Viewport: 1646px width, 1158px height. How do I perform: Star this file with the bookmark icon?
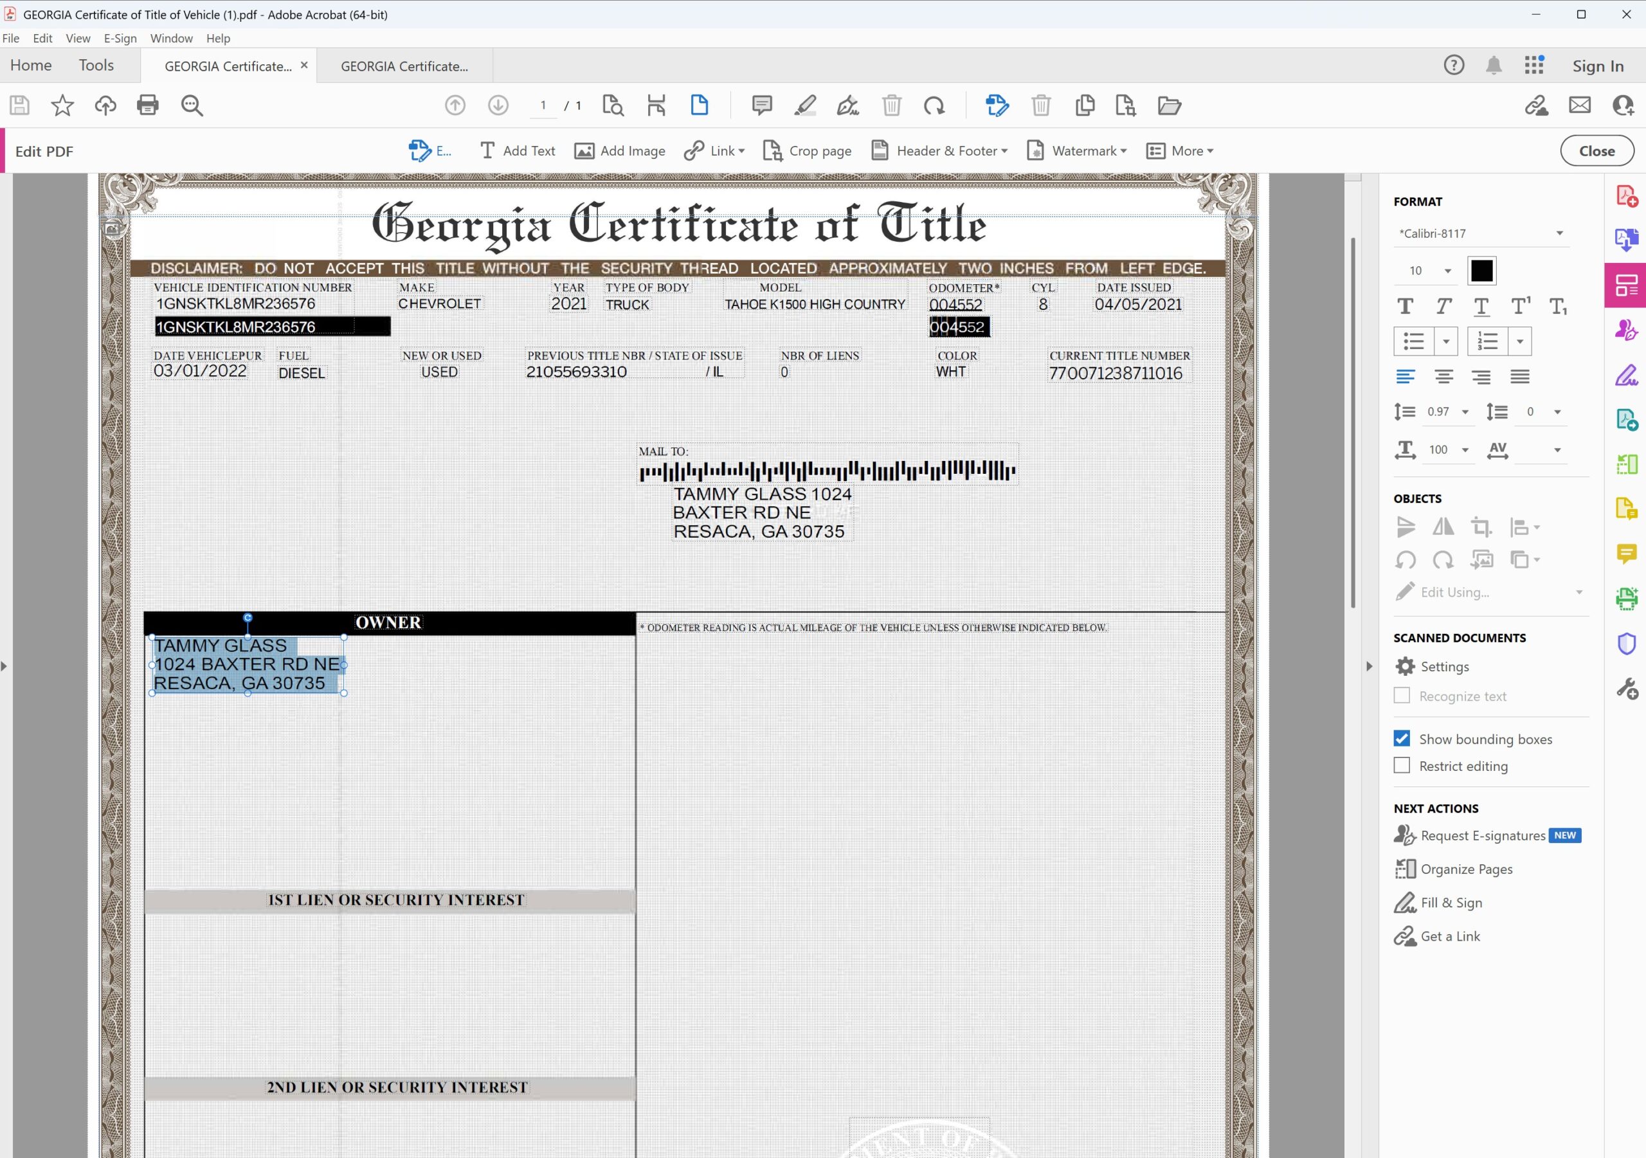click(x=62, y=105)
